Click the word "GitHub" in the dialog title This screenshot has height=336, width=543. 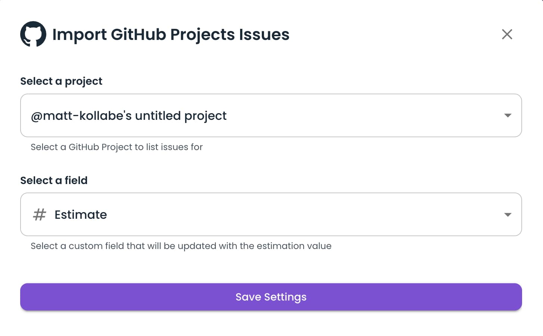point(138,34)
